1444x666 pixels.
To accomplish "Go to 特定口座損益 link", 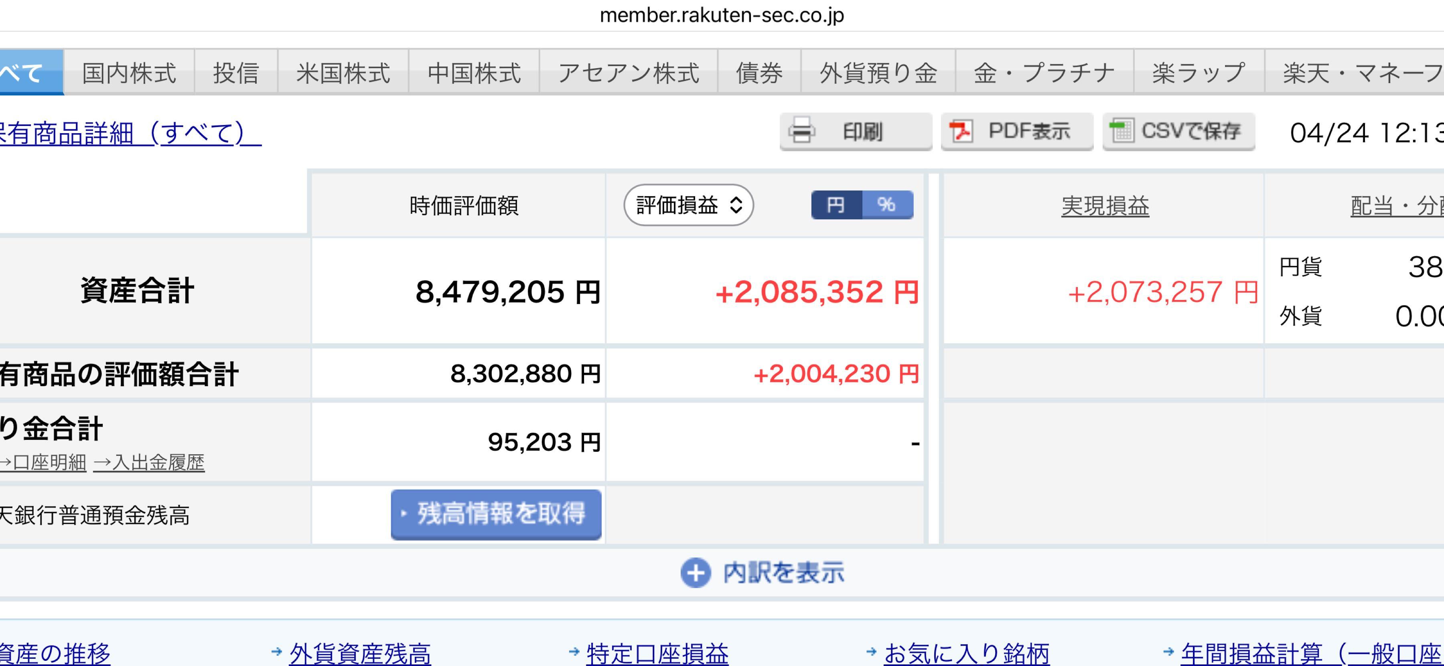I will pyautogui.click(x=657, y=653).
